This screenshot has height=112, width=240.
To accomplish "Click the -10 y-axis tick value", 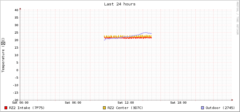I will click(16, 85).
